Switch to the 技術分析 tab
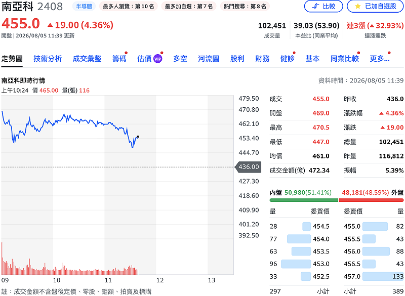405x296 pixels. click(48, 59)
